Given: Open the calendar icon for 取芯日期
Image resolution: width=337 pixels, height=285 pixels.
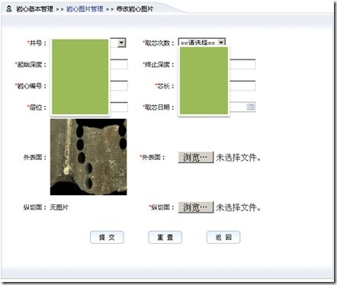Looking at the screenshot, I should pyautogui.click(x=250, y=107).
